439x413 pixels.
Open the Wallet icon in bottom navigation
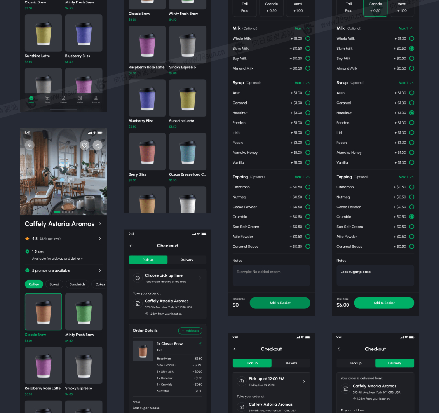(80, 99)
